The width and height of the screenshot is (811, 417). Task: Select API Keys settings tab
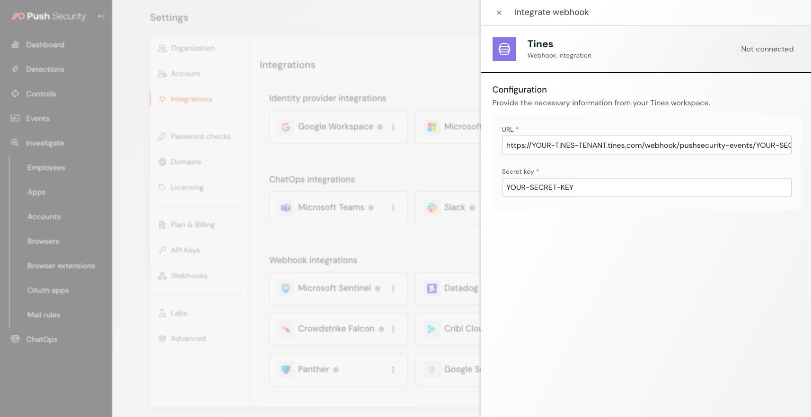(185, 250)
